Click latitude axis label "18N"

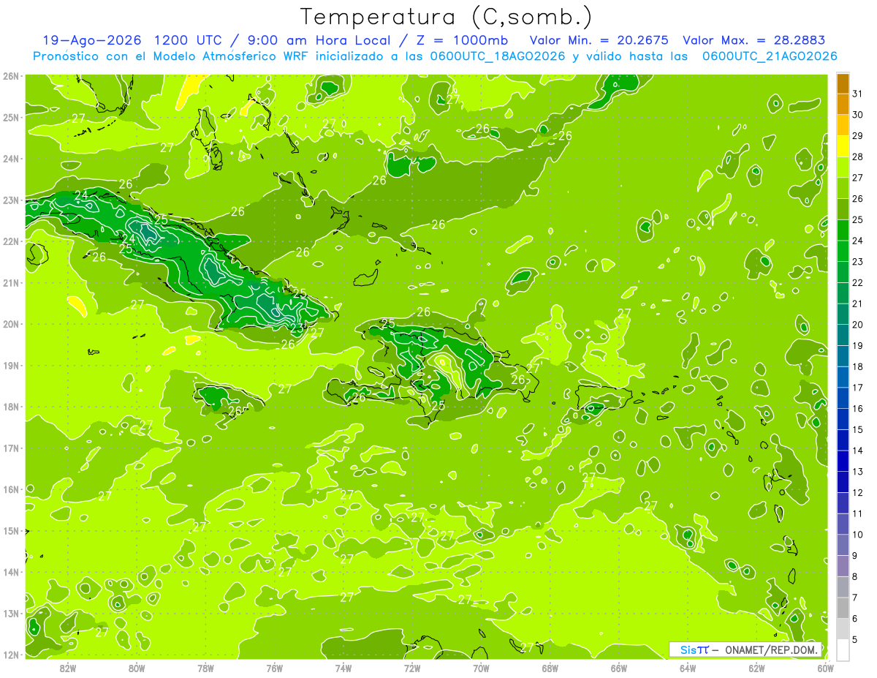pos(11,407)
